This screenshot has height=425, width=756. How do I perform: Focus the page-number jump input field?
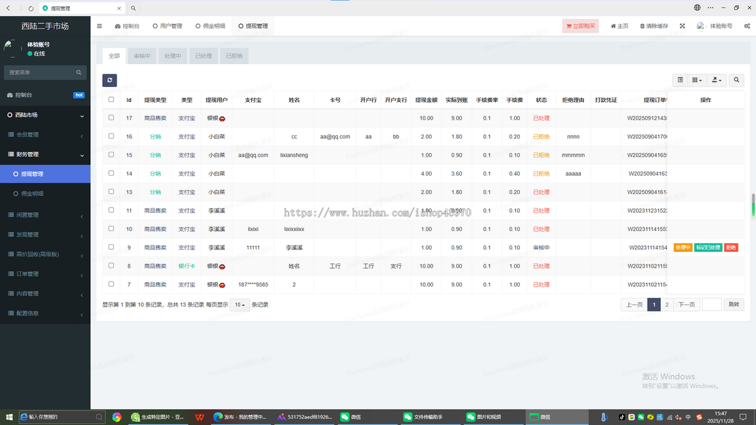tap(712, 305)
